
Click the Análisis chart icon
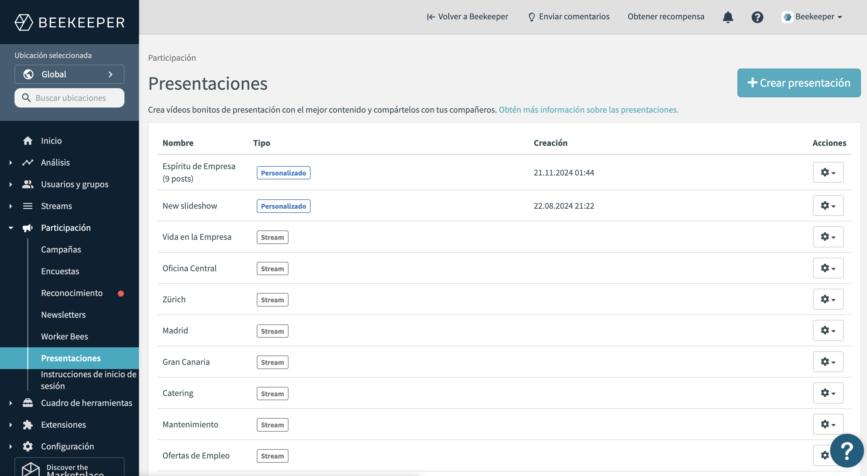pos(27,162)
